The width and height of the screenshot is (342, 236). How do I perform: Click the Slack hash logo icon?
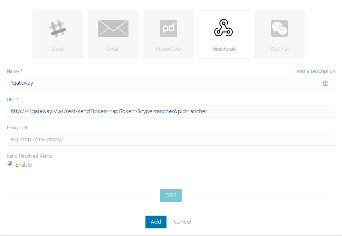tap(58, 28)
